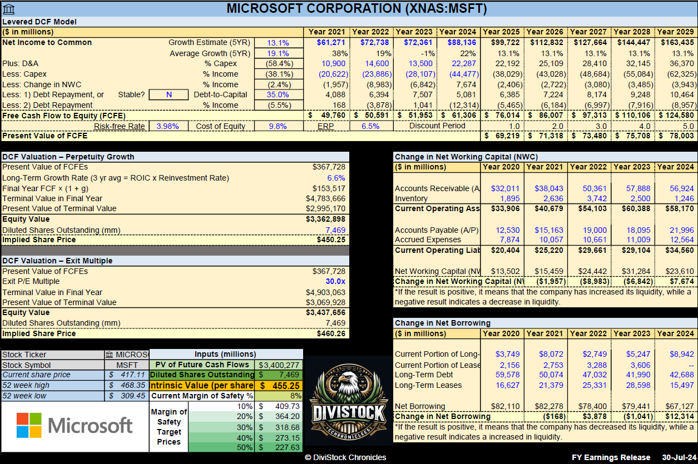The image size is (698, 464).
Task: Select the date cell 30-Jul-24
Action: (678, 457)
